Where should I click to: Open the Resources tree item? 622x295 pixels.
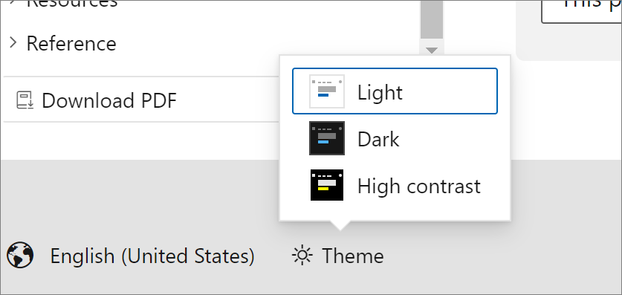click(x=72, y=4)
